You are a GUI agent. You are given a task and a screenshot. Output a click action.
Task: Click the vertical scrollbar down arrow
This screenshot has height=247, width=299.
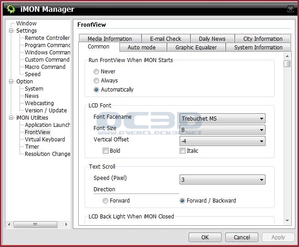coord(287,221)
